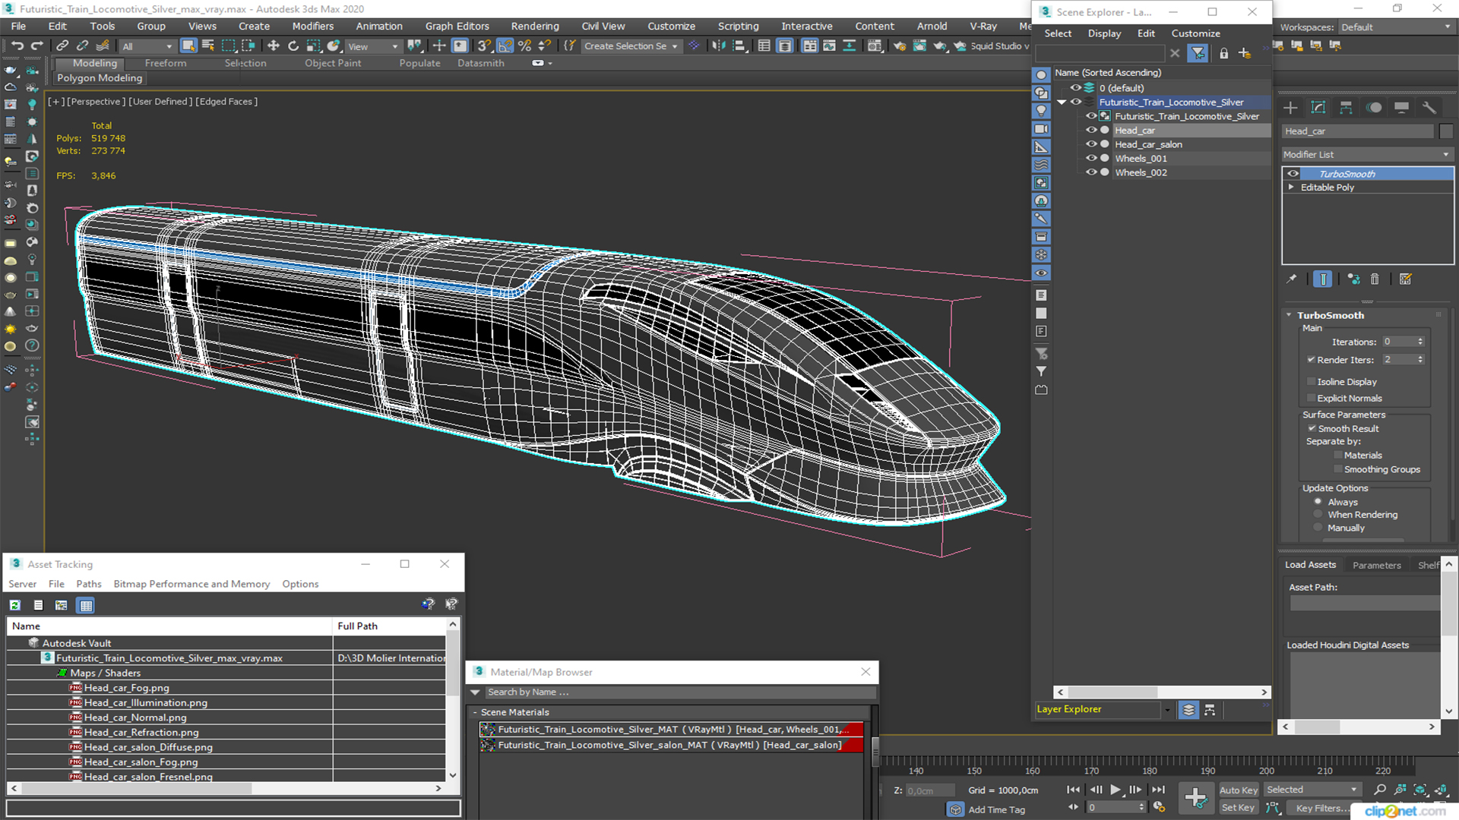Open the Graph Editors menu
This screenshot has width=1459, height=820.
coord(457,26)
